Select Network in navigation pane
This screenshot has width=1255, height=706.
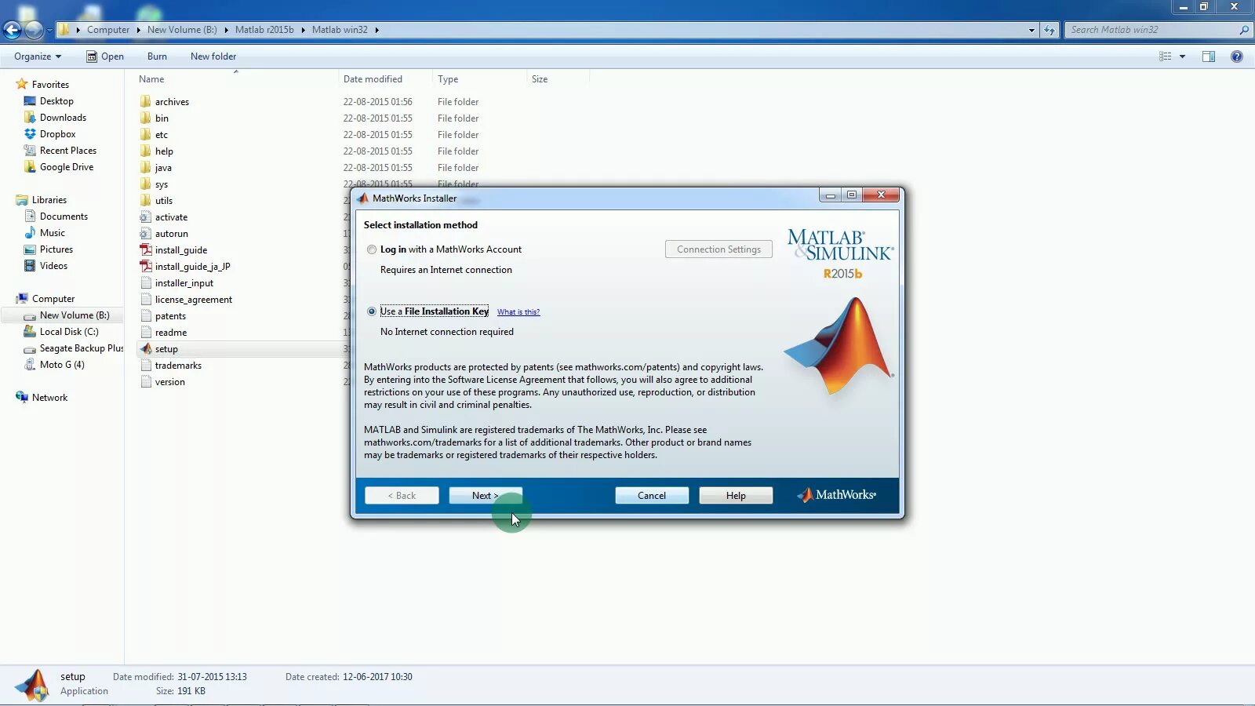49,398
